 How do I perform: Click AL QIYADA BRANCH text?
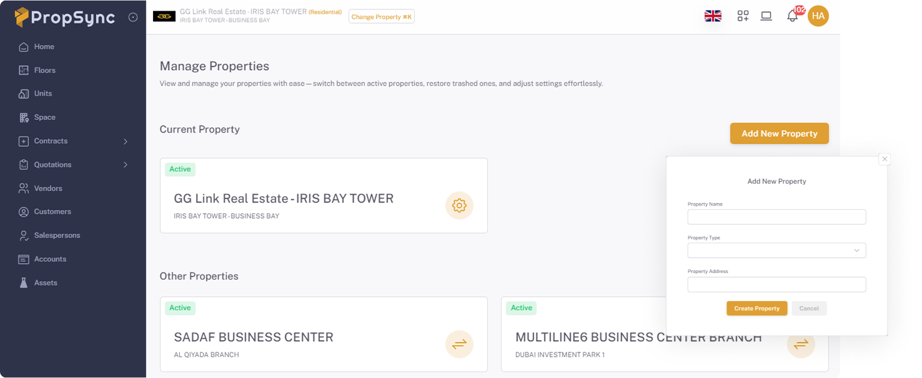coord(206,355)
